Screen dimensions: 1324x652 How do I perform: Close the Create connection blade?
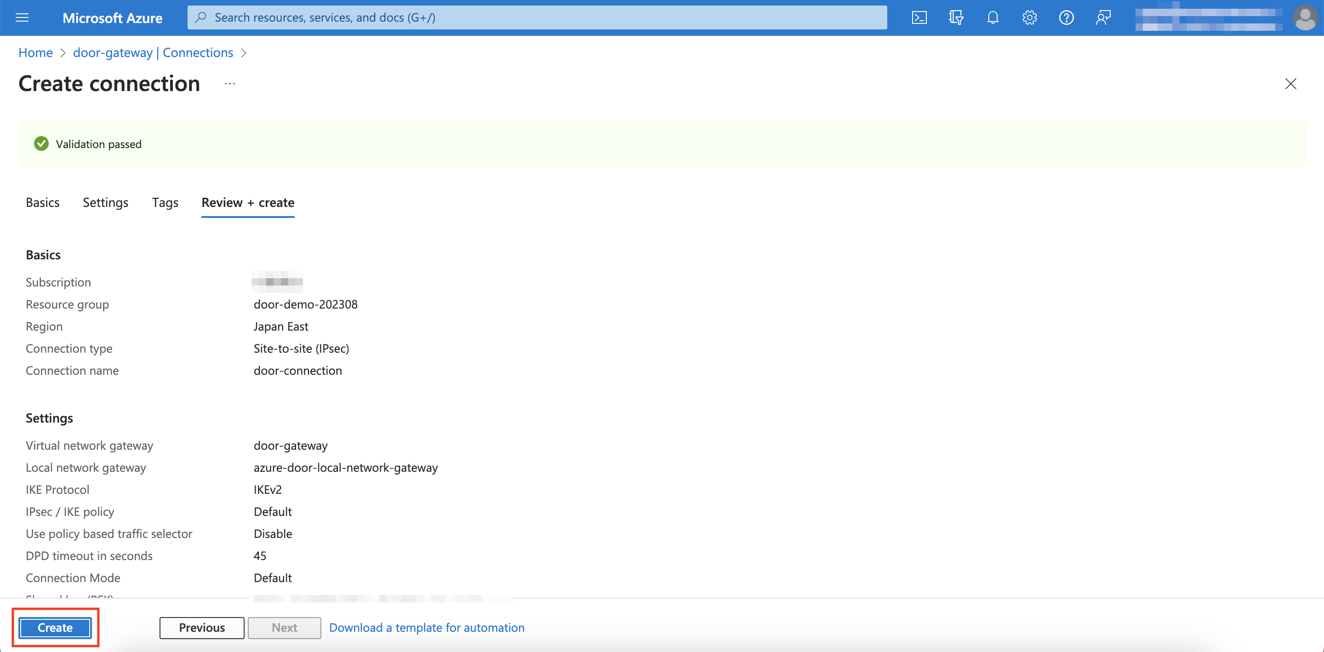[1290, 84]
